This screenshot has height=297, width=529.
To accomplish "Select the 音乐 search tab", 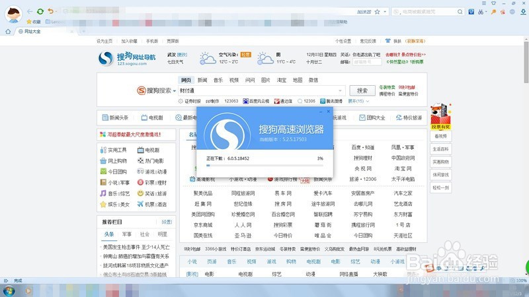I will [x=218, y=80].
